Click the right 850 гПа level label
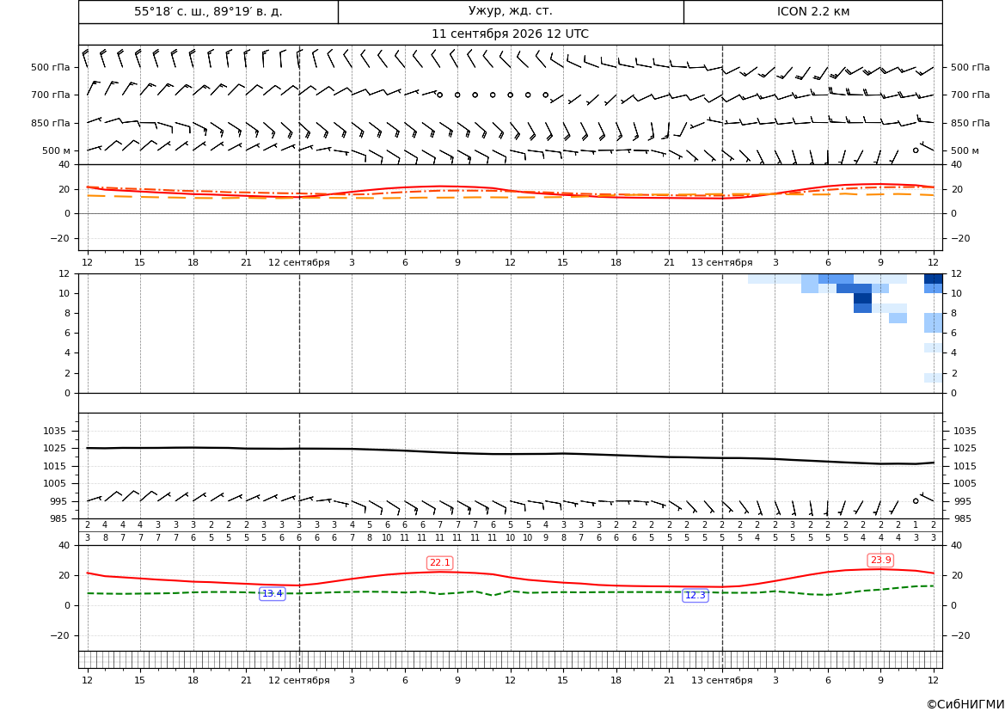The width and height of the screenshot is (1005, 711). coord(971,123)
